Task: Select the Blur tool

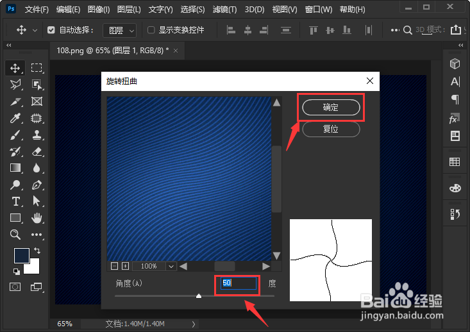Action: [37, 168]
